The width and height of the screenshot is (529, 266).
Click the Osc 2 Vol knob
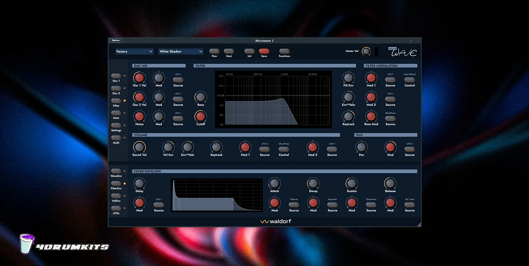coord(139,97)
